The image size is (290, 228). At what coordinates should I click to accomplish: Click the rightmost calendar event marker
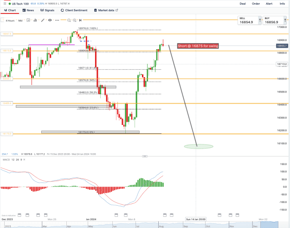(x=237, y=215)
